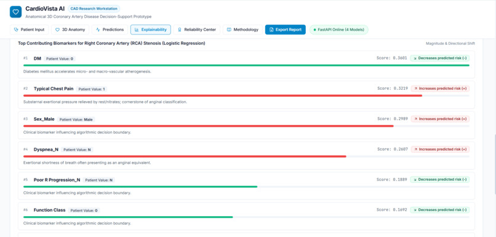This screenshot has height=237, width=496.
Task: Click the pulse icon on Predictions
Action: pos(98,30)
